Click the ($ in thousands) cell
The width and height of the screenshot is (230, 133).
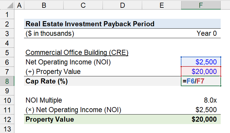tap(50, 33)
